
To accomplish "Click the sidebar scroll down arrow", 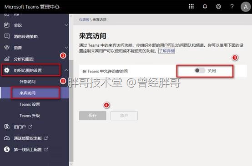I will coord(71,164).
